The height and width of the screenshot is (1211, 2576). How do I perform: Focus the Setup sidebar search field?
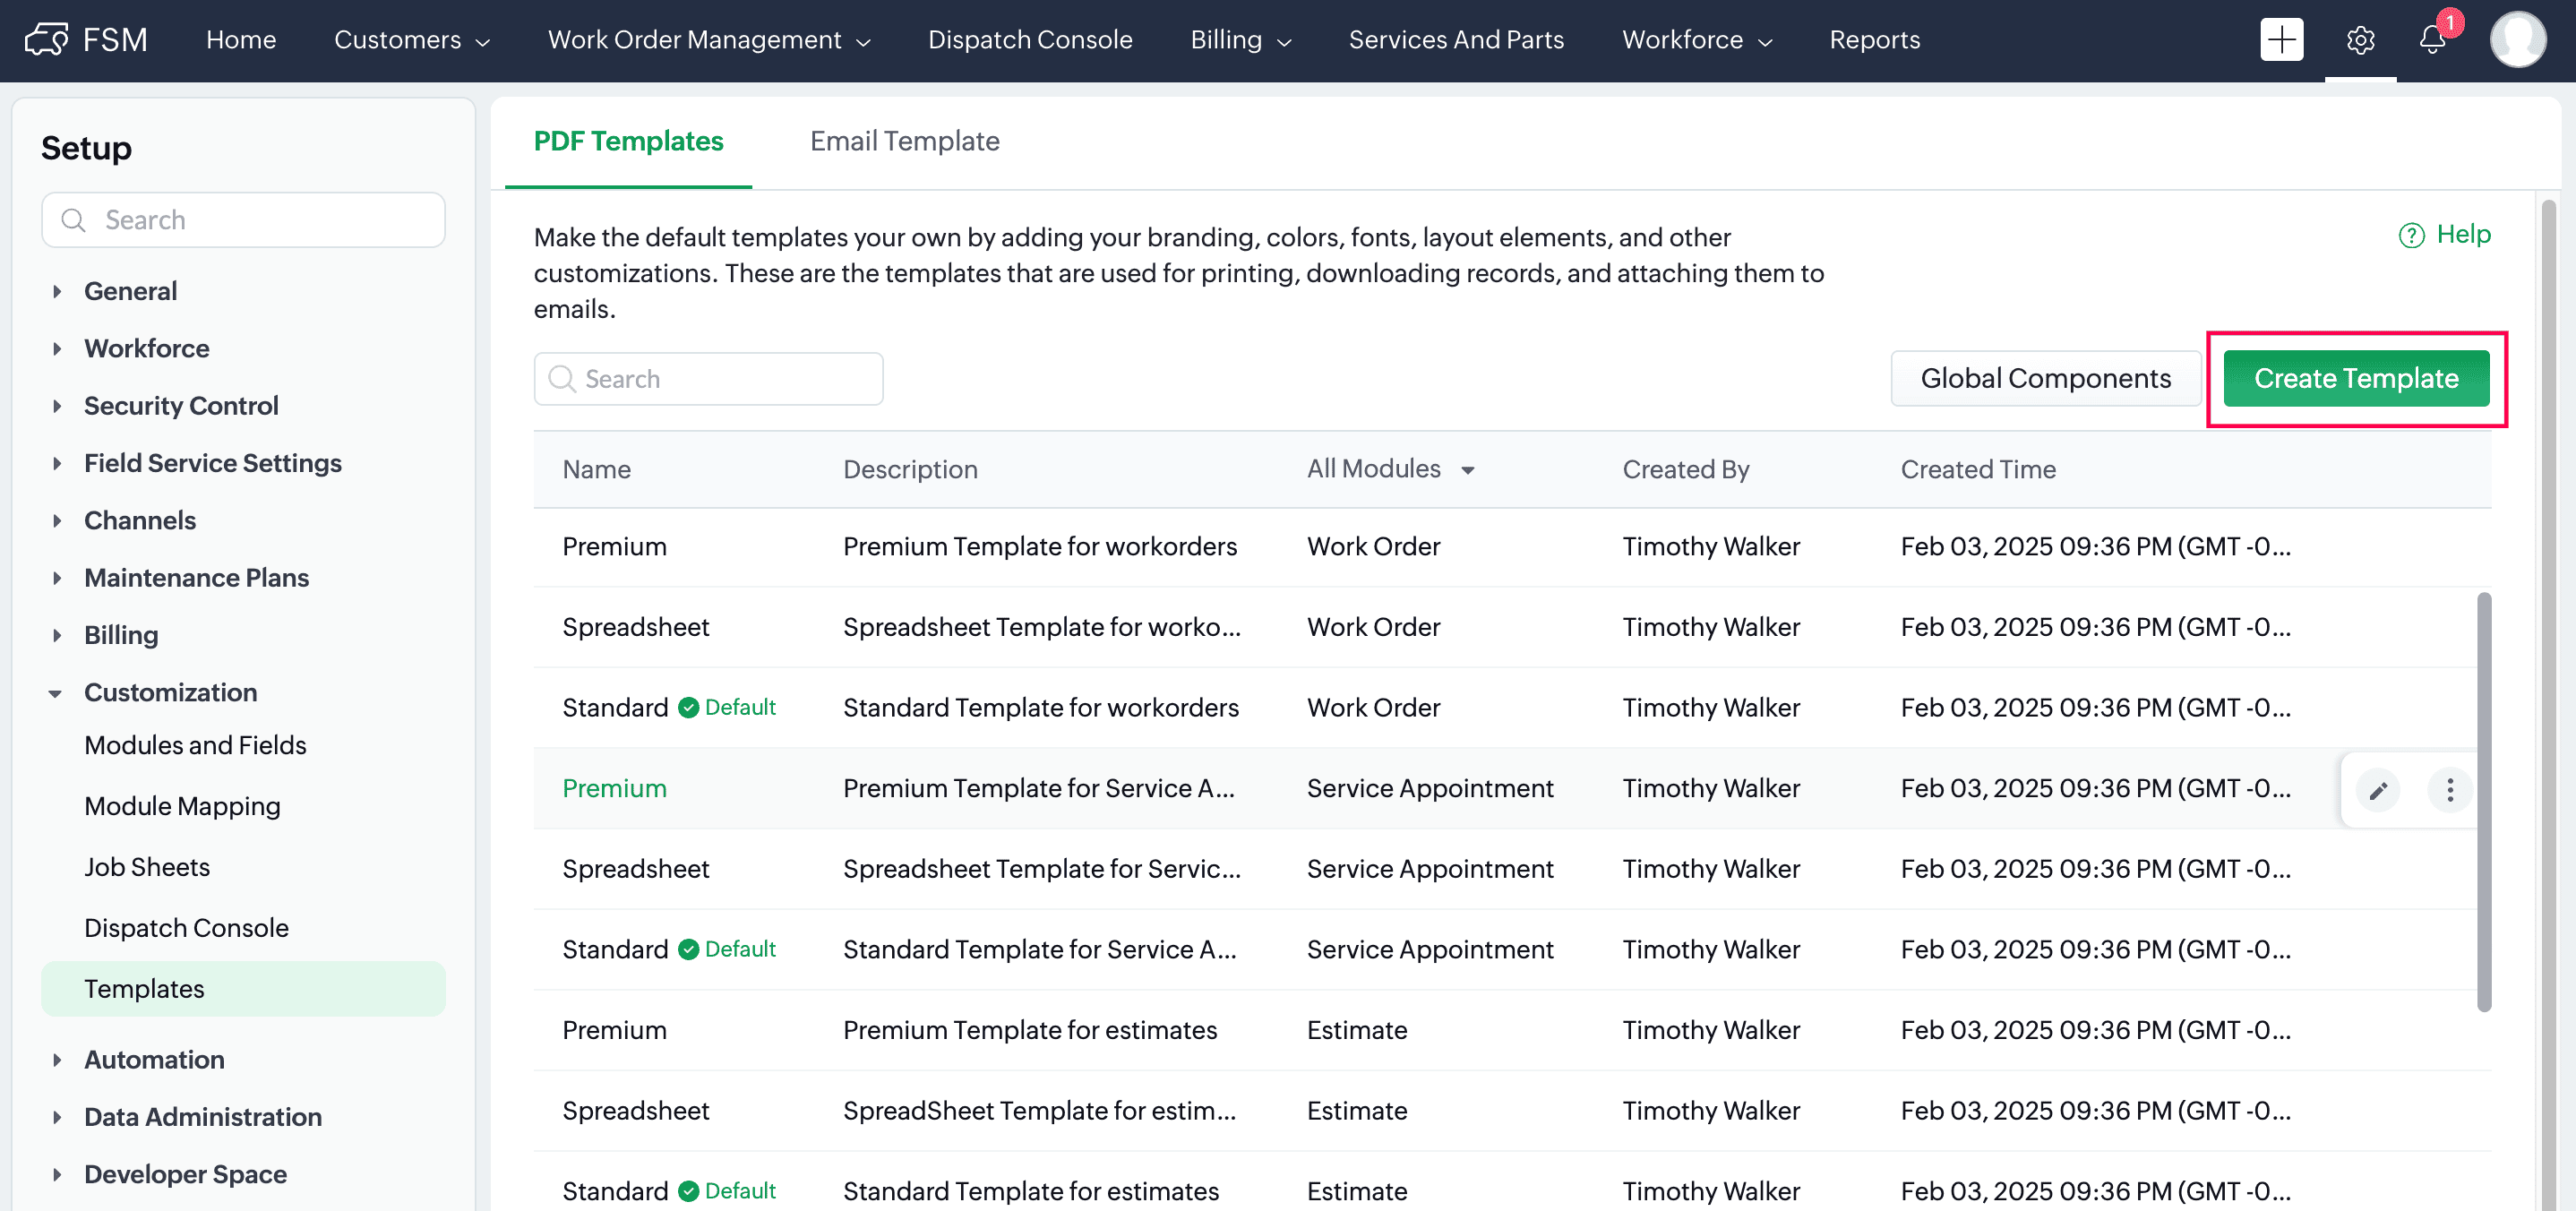tap(243, 220)
